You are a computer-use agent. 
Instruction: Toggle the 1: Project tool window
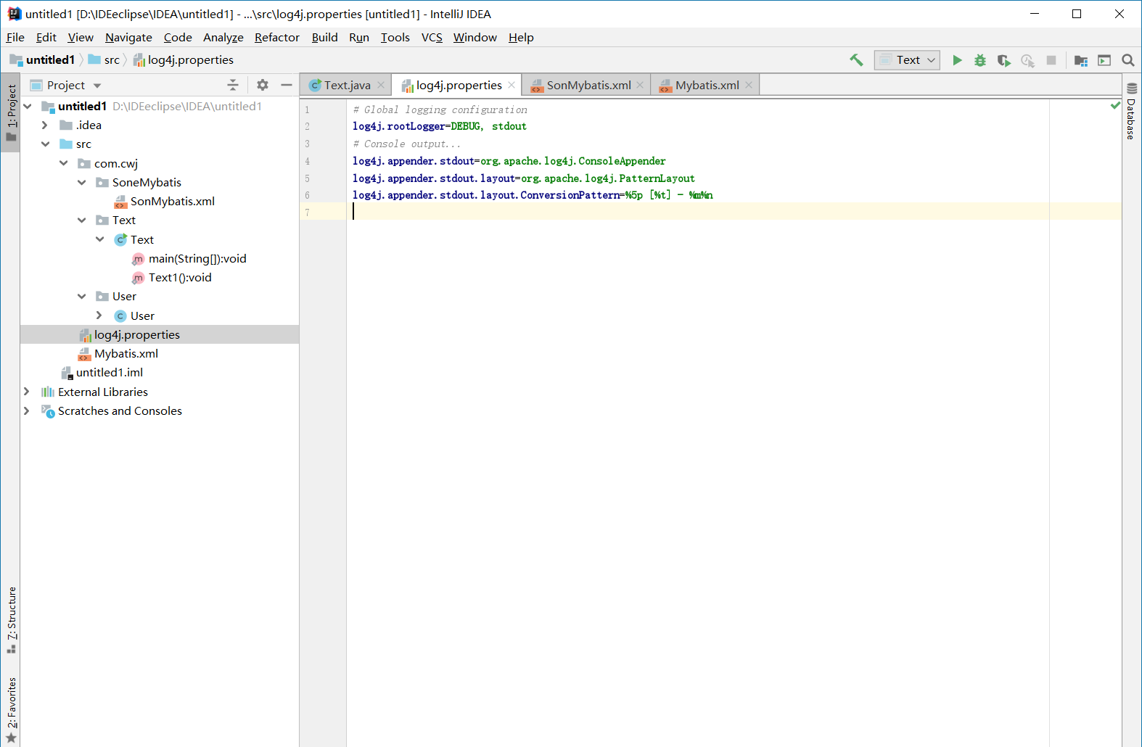pos(11,112)
